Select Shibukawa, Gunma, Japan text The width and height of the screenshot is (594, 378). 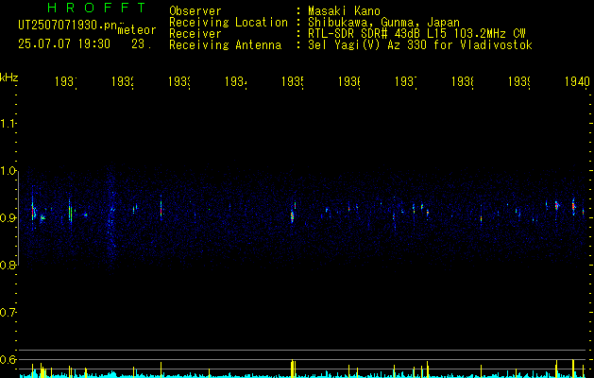click(x=383, y=23)
